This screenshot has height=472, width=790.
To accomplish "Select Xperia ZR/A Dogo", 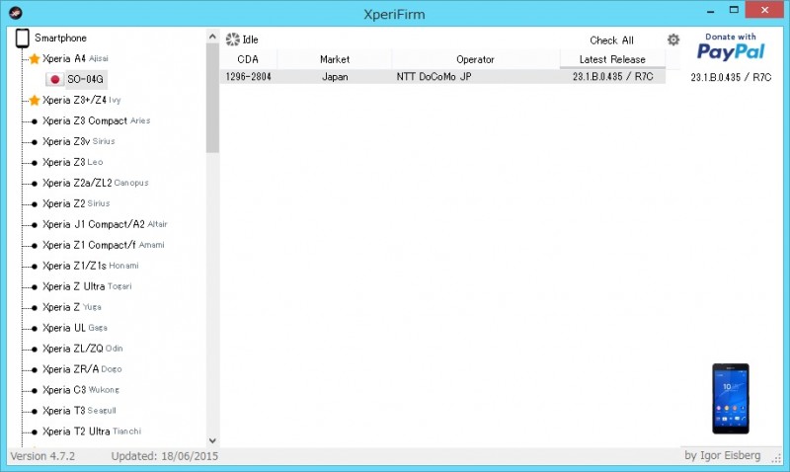I will click(82, 368).
